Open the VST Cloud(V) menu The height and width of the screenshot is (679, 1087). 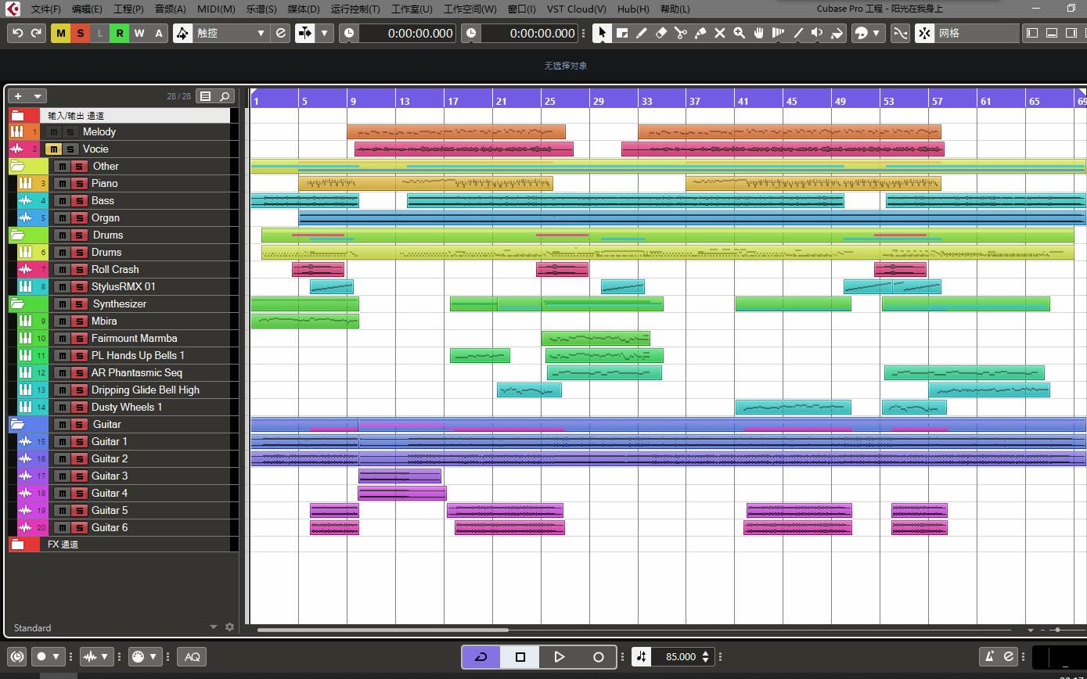576,9
